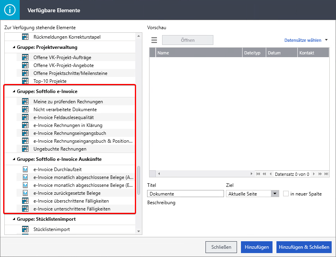This screenshot has width=336, height=257.
Task: Click the table icon beside Ungebuchte Rechnungen
Action: pyautogui.click(x=25, y=149)
